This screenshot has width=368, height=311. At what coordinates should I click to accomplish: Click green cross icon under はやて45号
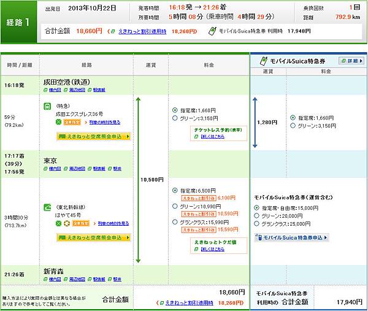[59, 223]
